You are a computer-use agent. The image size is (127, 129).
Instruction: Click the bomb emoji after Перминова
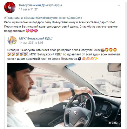click(79, 59)
